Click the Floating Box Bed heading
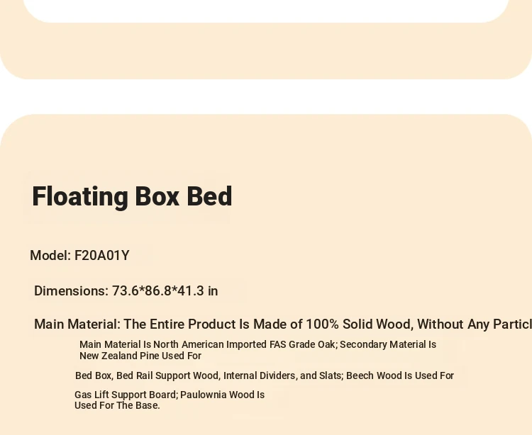This screenshot has height=435, width=532. pyautogui.click(x=132, y=196)
